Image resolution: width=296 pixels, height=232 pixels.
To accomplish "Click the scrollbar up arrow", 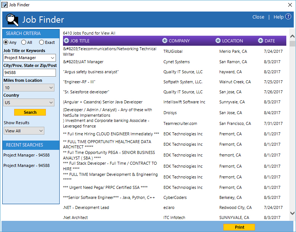I will coord(292,36).
